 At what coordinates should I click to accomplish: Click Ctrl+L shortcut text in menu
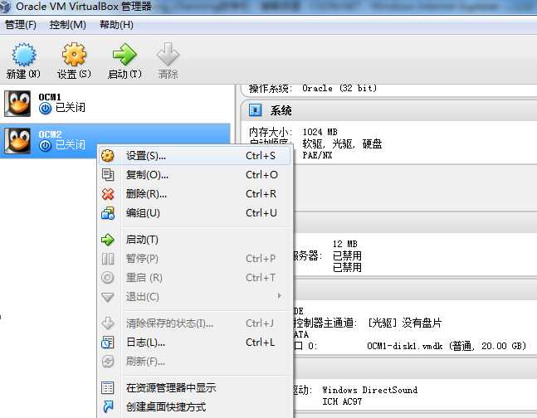pos(261,343)
